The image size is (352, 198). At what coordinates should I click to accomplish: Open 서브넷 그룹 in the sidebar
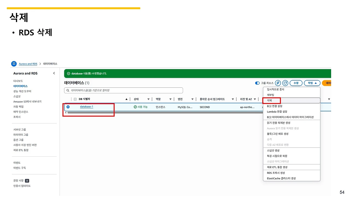20,130
